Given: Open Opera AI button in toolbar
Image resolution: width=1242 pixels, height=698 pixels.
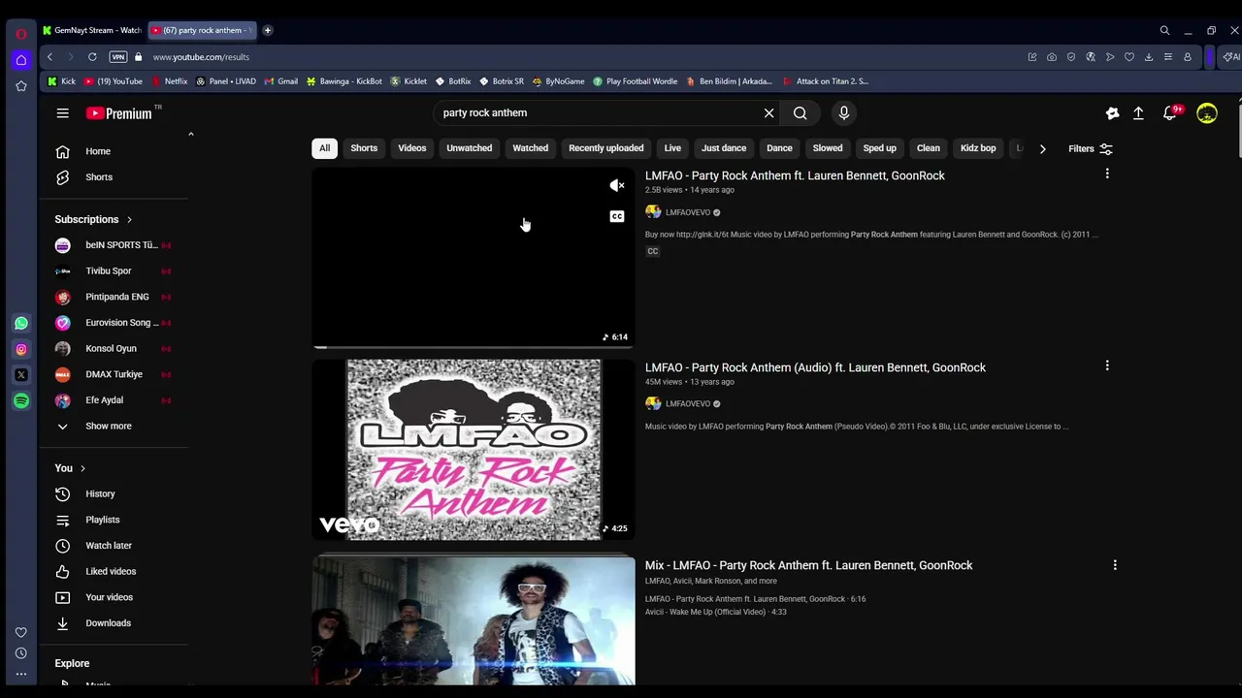Looking at the screenshot, I should coord(1230,57).
